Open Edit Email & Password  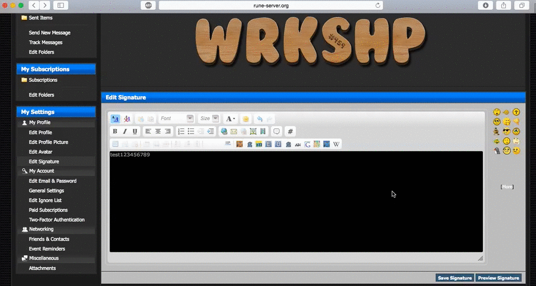[52, 181]
